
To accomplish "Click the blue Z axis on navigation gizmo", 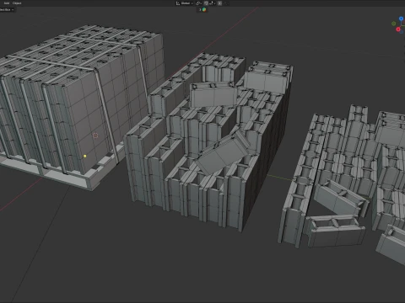I will (x=402, y=19).
